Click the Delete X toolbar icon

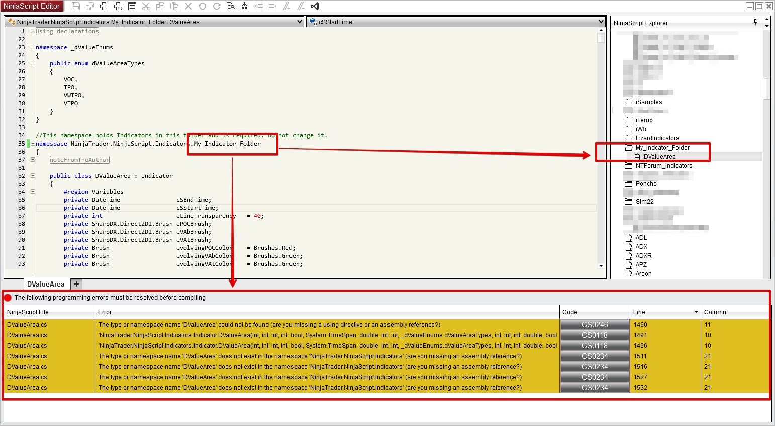tap(188, 6)
